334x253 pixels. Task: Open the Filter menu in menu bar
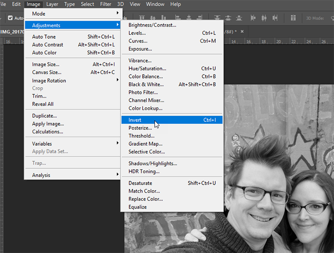click(x=105, y=4)
